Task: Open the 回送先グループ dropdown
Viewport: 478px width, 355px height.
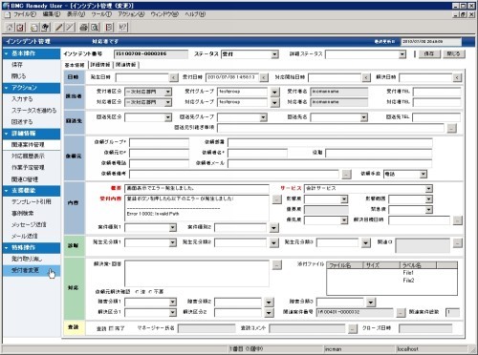Action: tap(263, 117)
